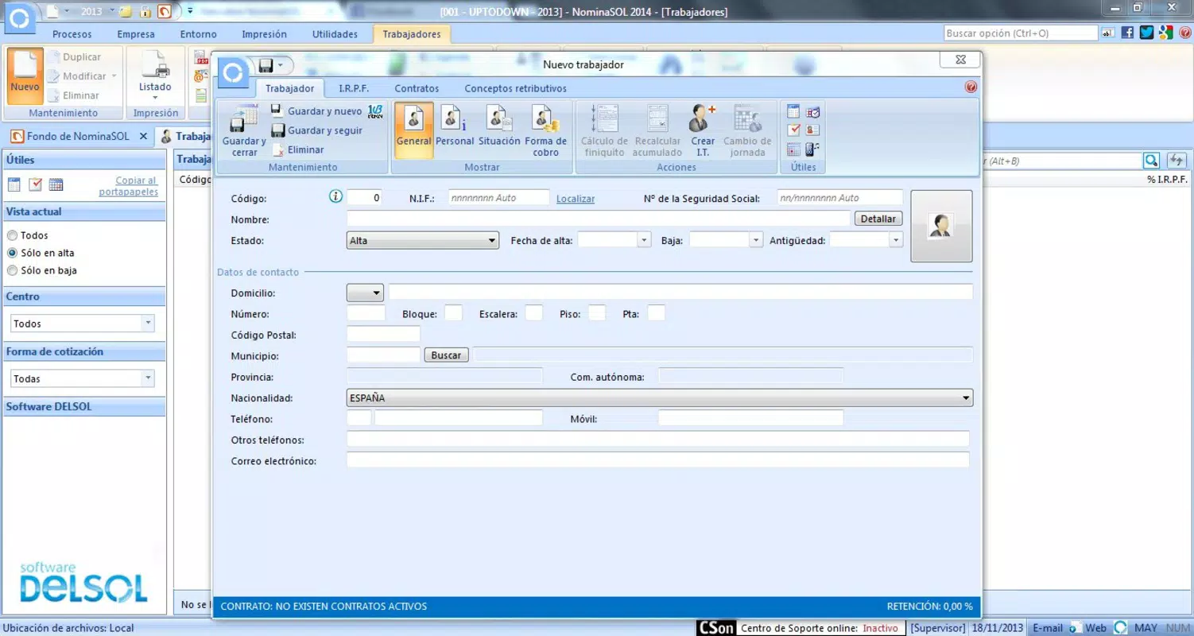Show the Personal section
The image size is (1194, 636).
click(455, 130)
